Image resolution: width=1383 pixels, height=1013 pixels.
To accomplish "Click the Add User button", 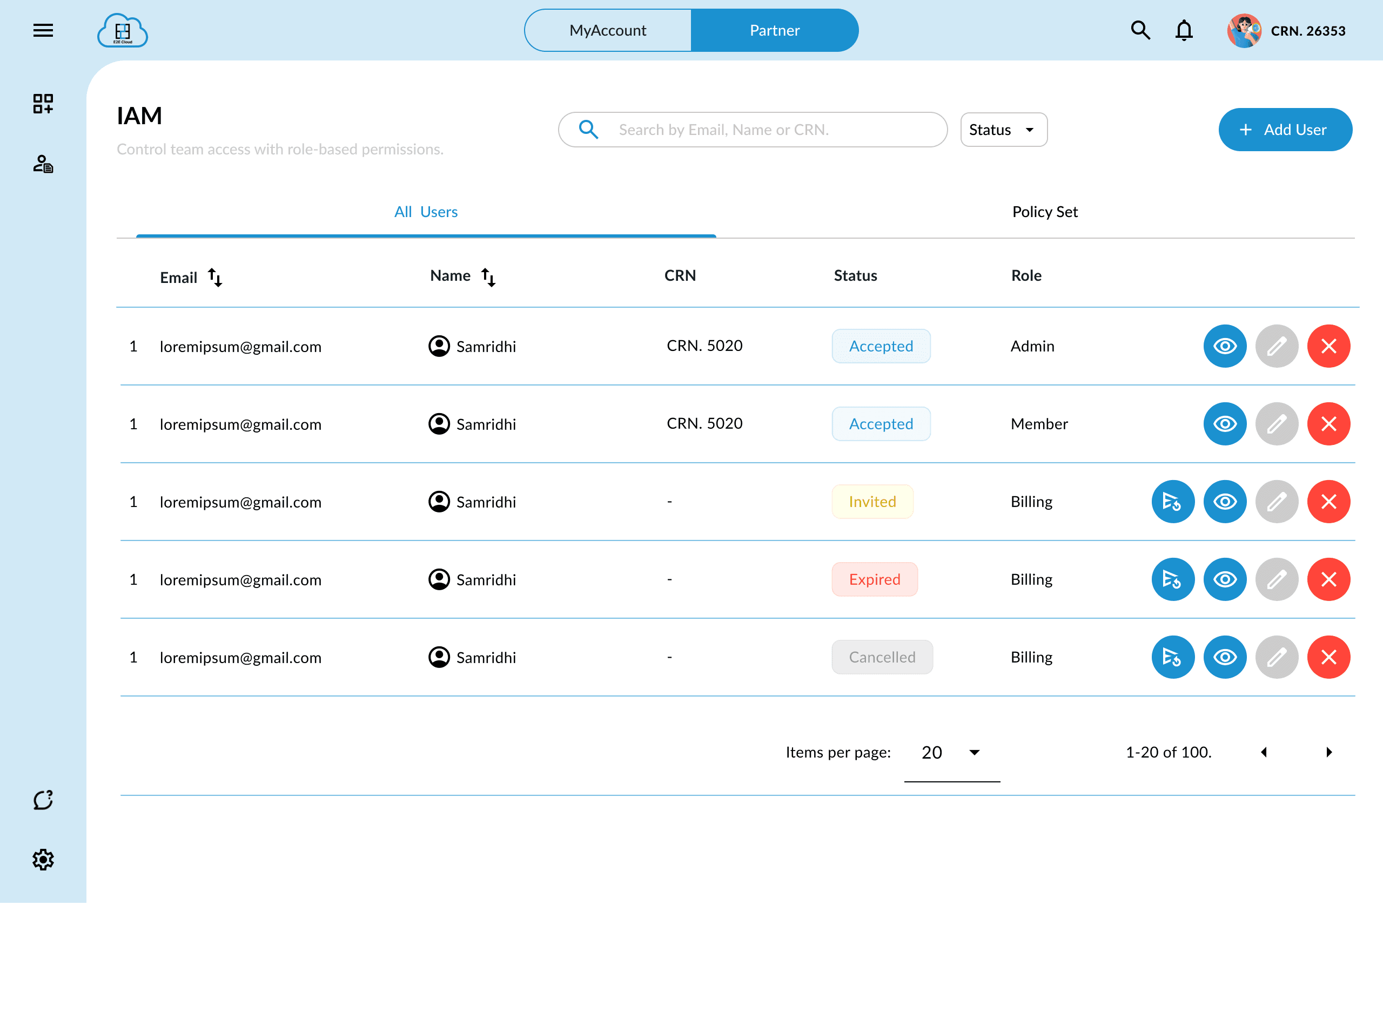I will (x=1285, y=130).
